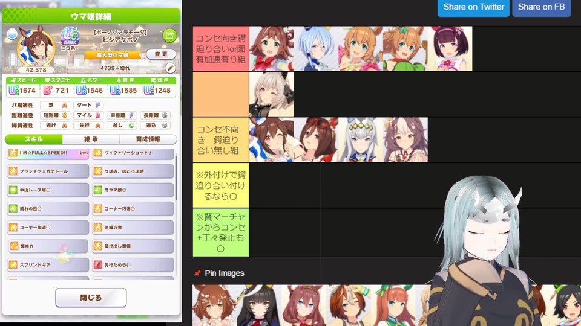Click the スタミナ stat value 721
This screenshot has height=326, width=581.
[62, 91]
